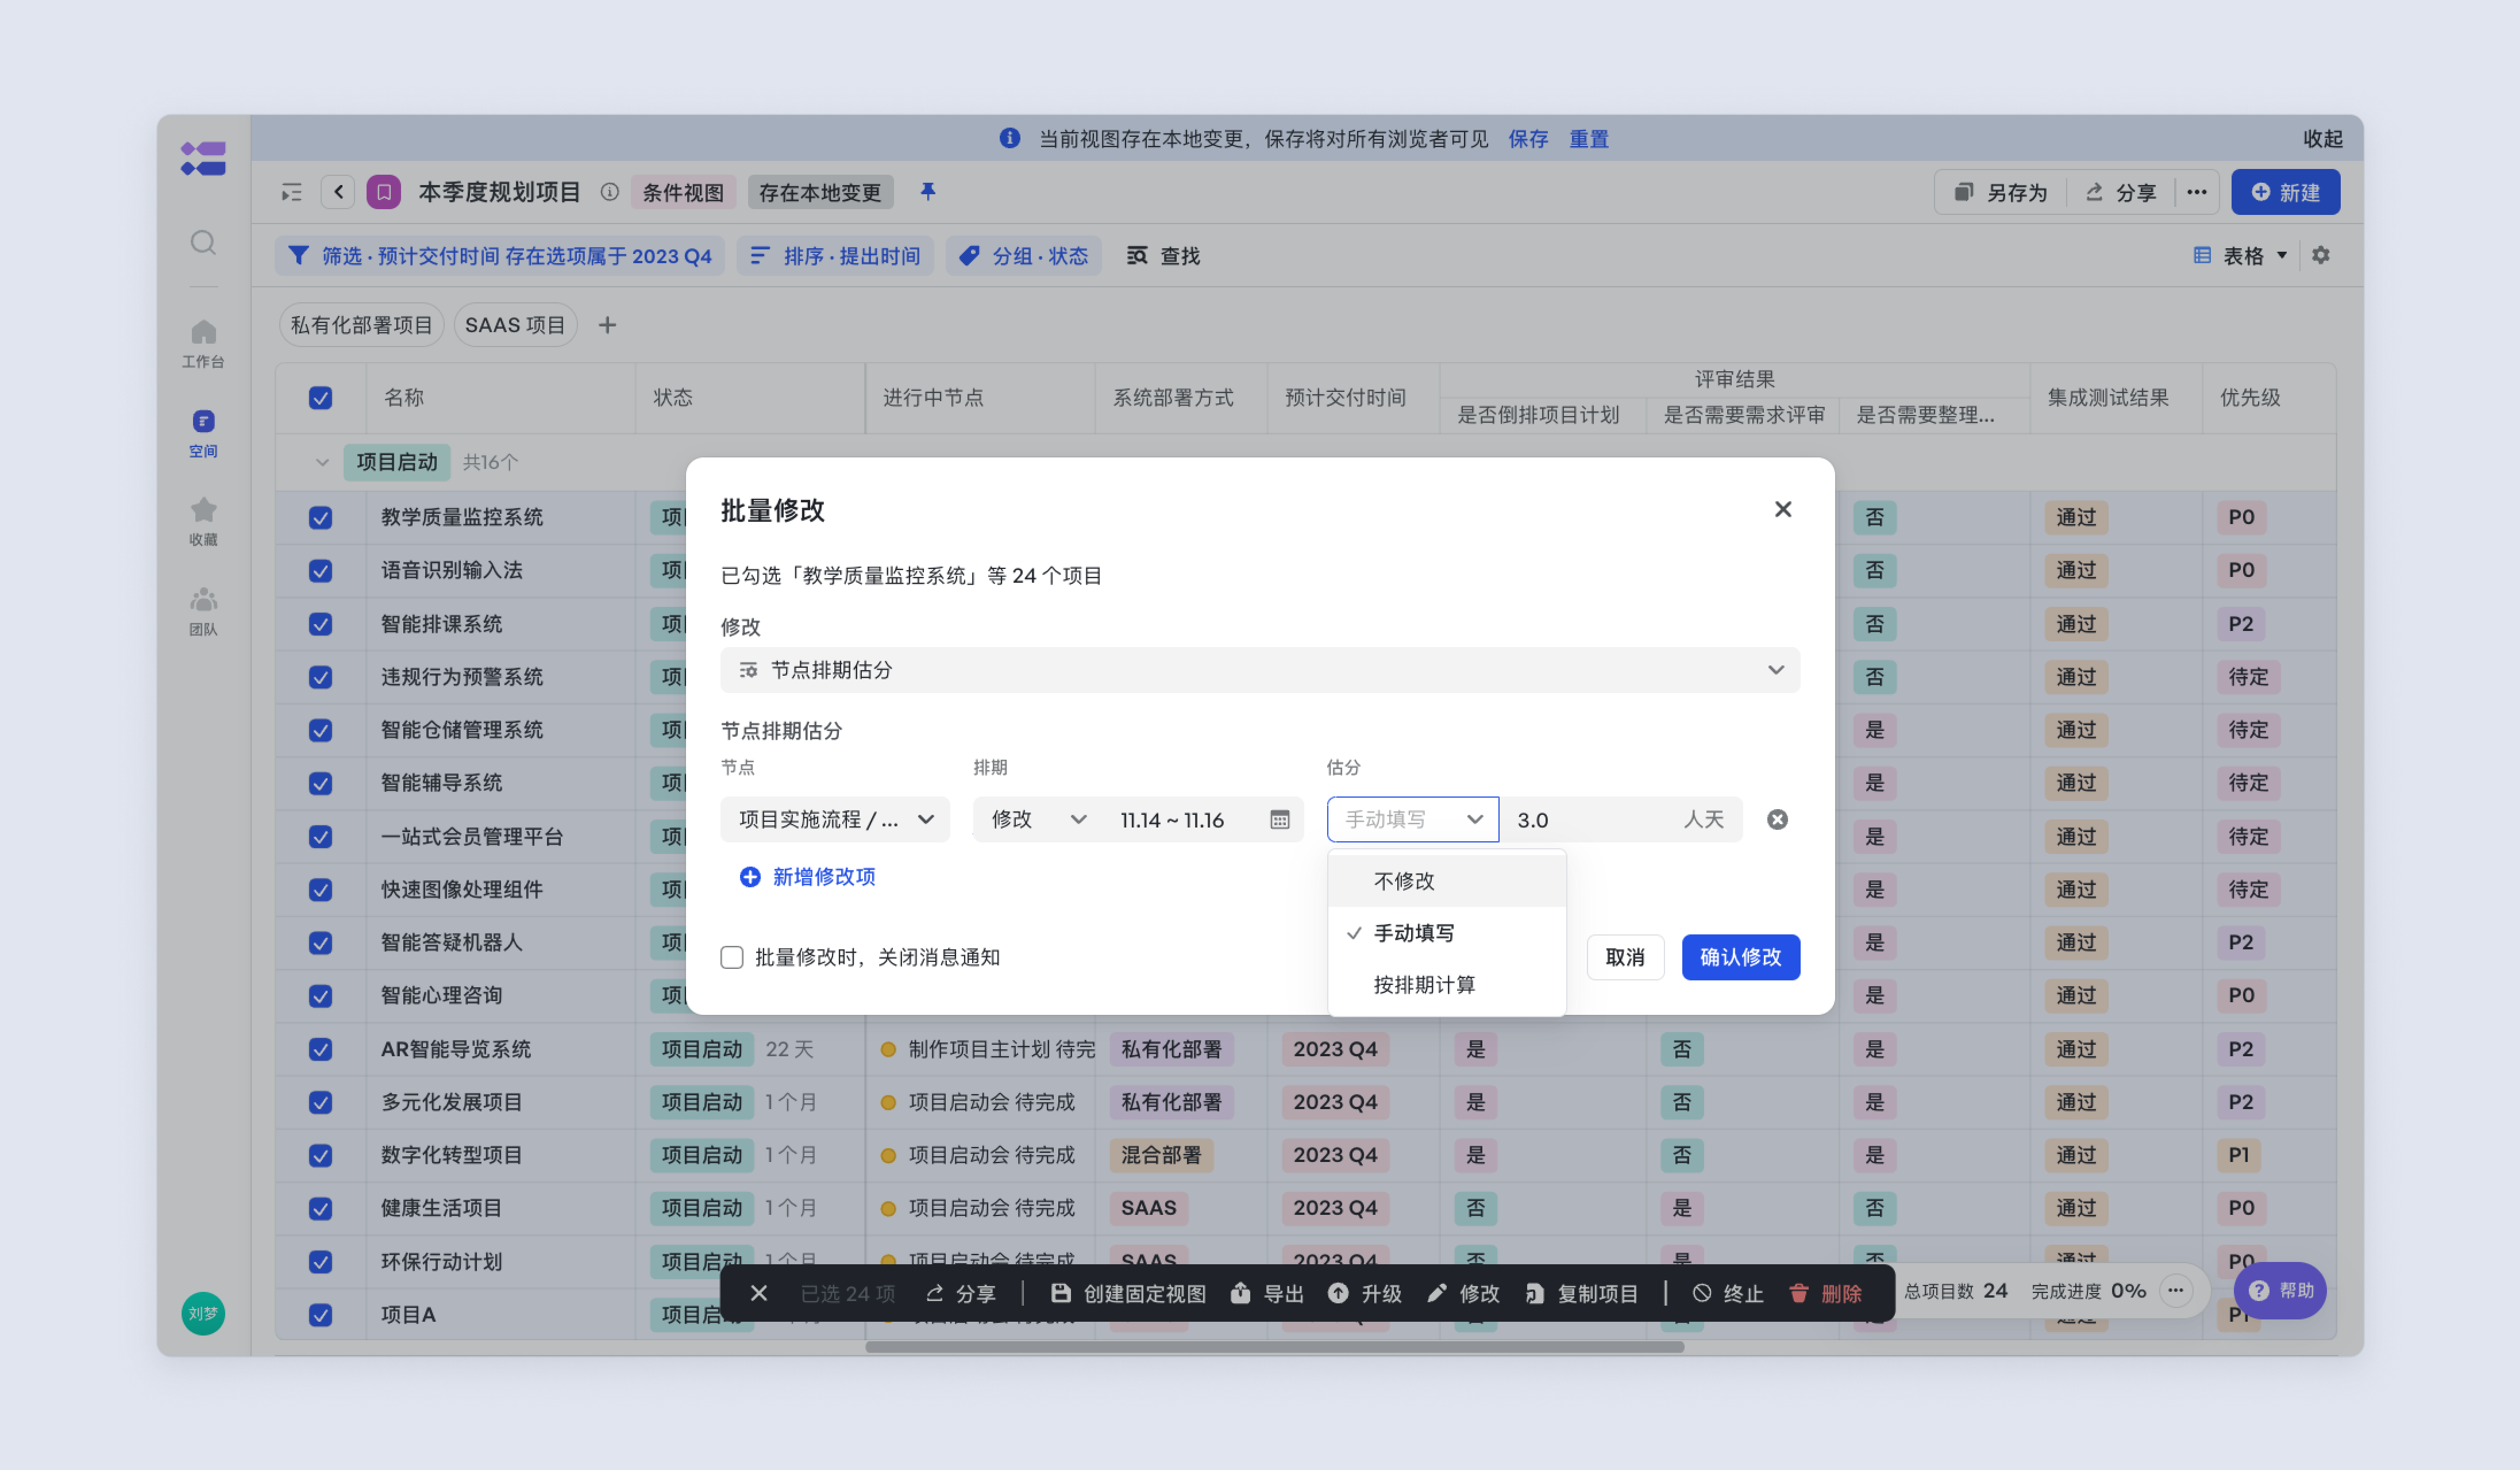
Task: Click 查找 search in the toolbar
Action: [1163, 256]
